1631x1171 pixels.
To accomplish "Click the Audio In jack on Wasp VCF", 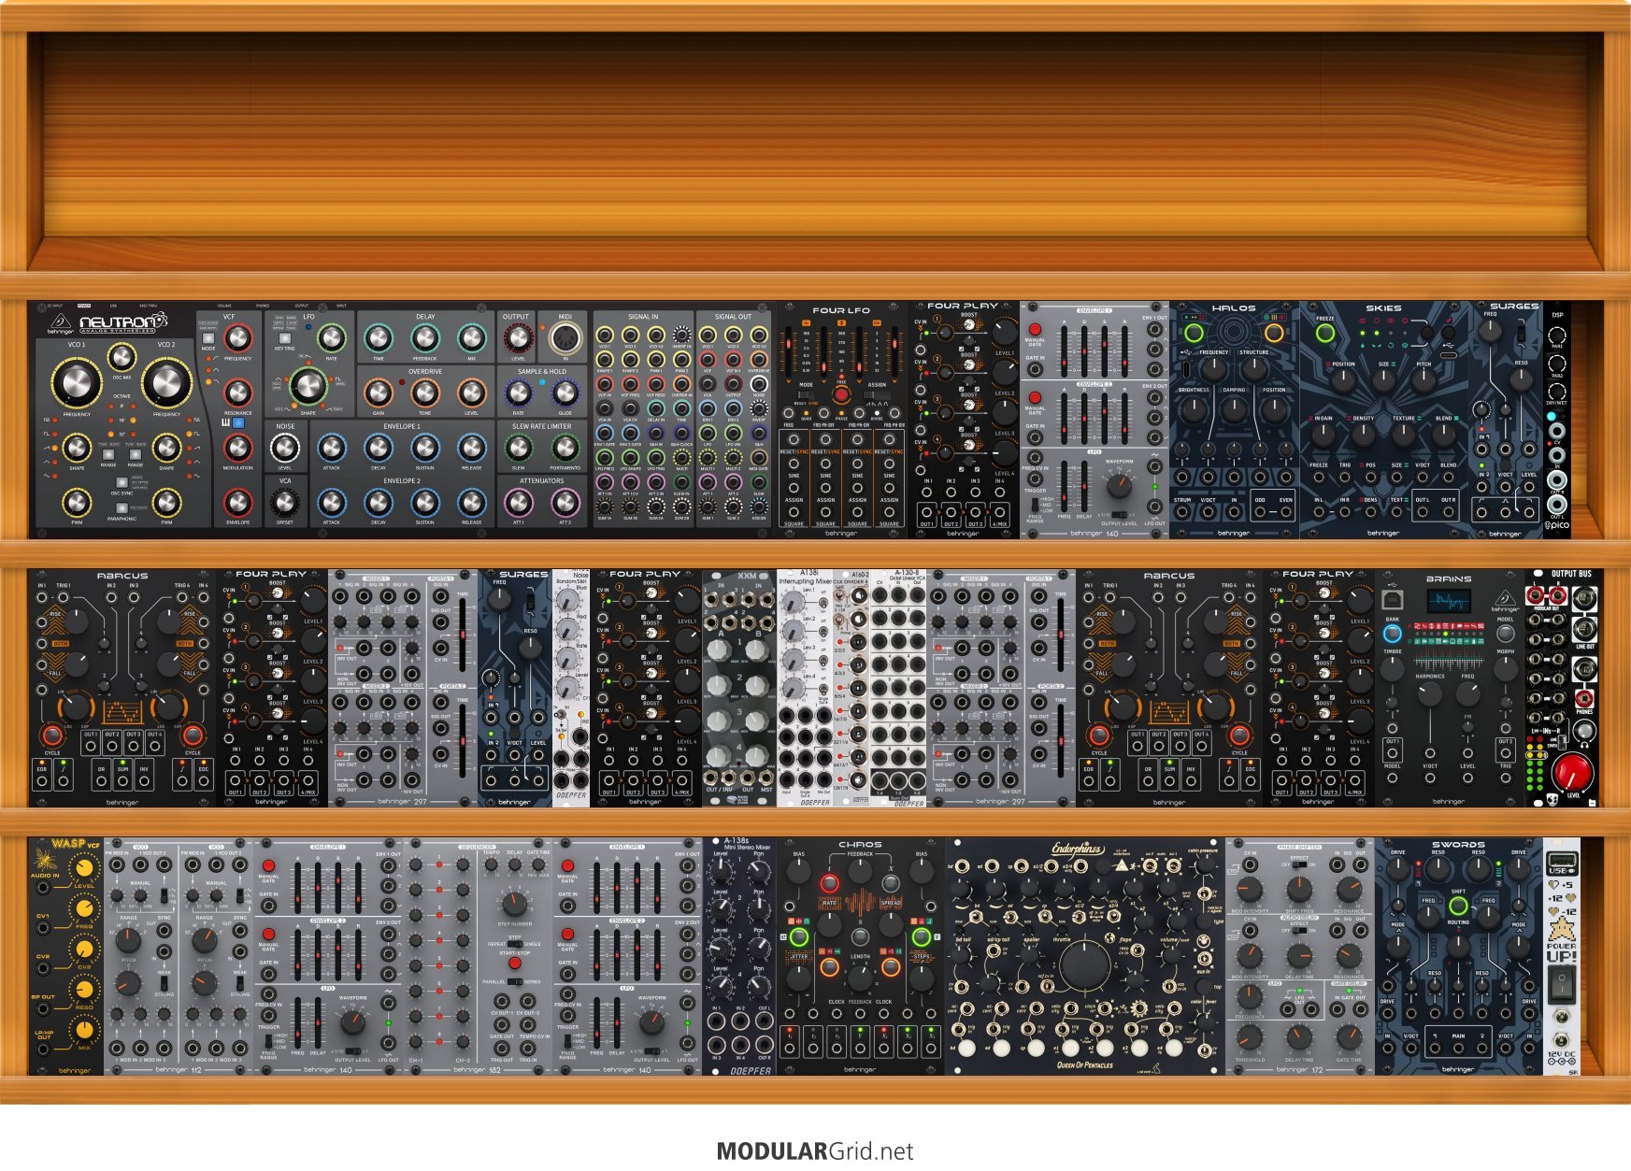I will 43,886.
